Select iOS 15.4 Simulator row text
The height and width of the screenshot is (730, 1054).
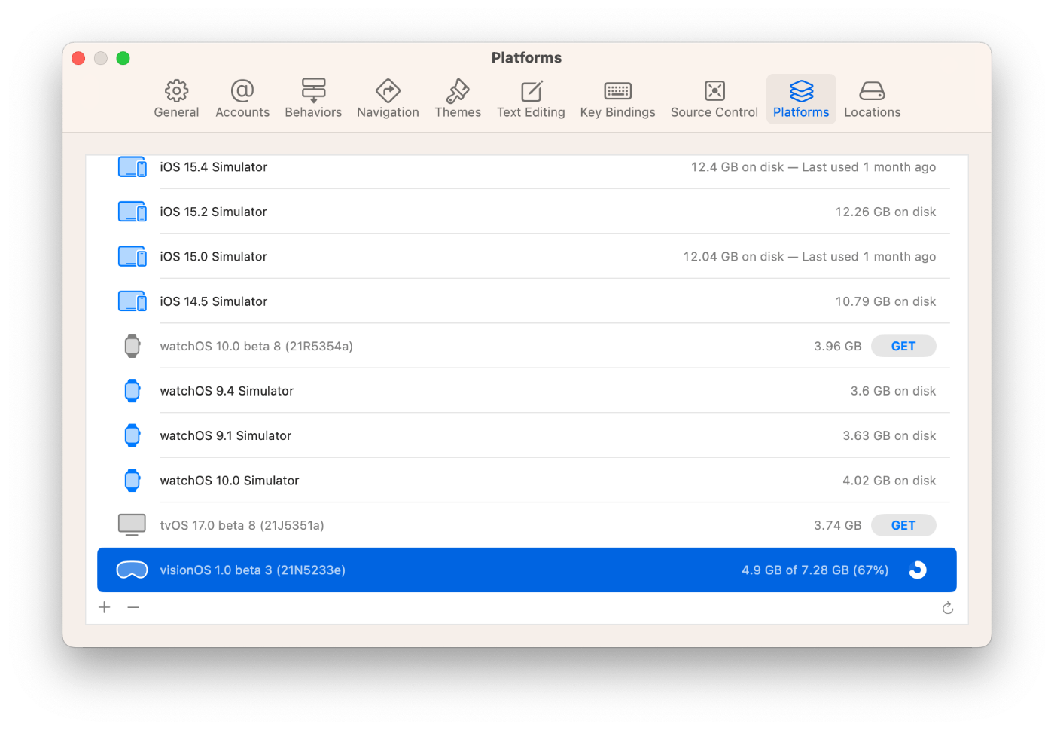click(214, 167)
